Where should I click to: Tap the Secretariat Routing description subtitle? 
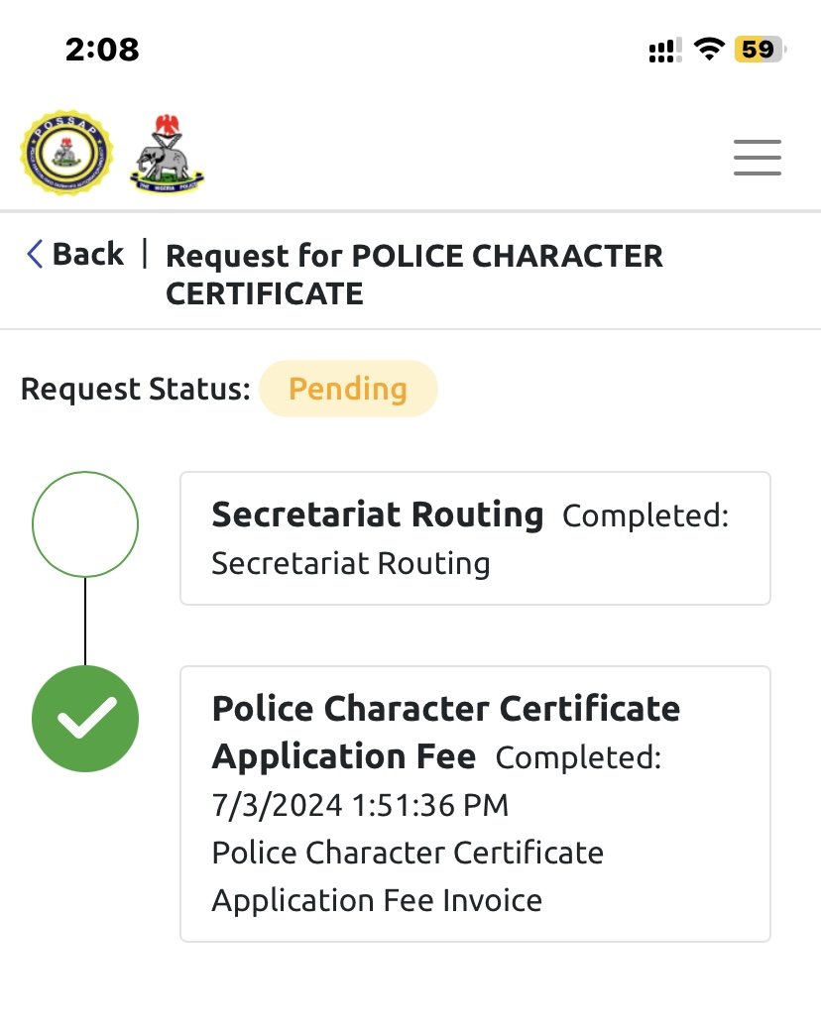(x=351, y=563)
